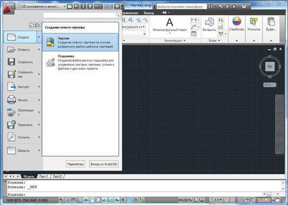Toggle grid display in the status bar
This screenshot has width=288, height=205.
(x=73, y=200)
